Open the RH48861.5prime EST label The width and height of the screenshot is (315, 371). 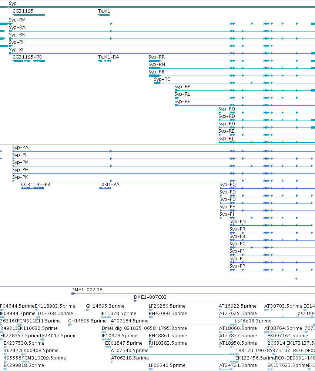point(168,336)
